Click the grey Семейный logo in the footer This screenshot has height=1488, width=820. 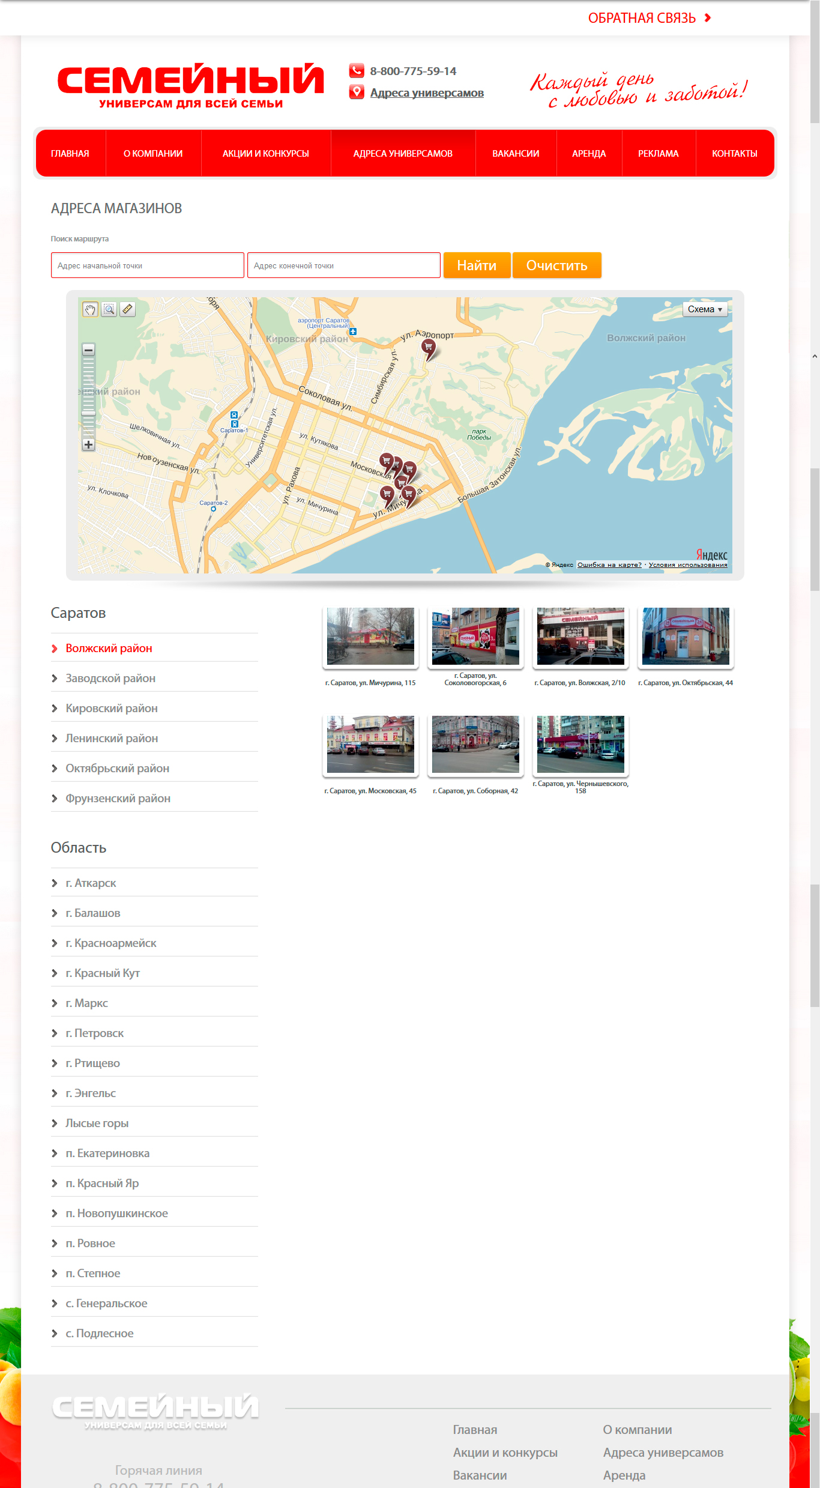tap(155, 1411)
